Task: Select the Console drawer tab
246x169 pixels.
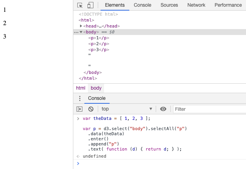Action: [97, 98]
